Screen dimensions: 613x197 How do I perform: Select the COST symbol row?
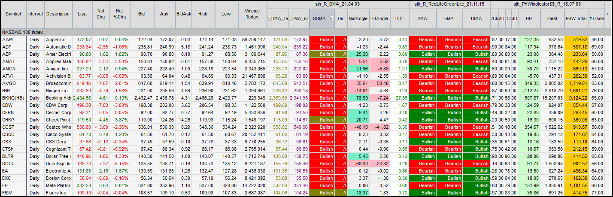click(x=9, y=127)
